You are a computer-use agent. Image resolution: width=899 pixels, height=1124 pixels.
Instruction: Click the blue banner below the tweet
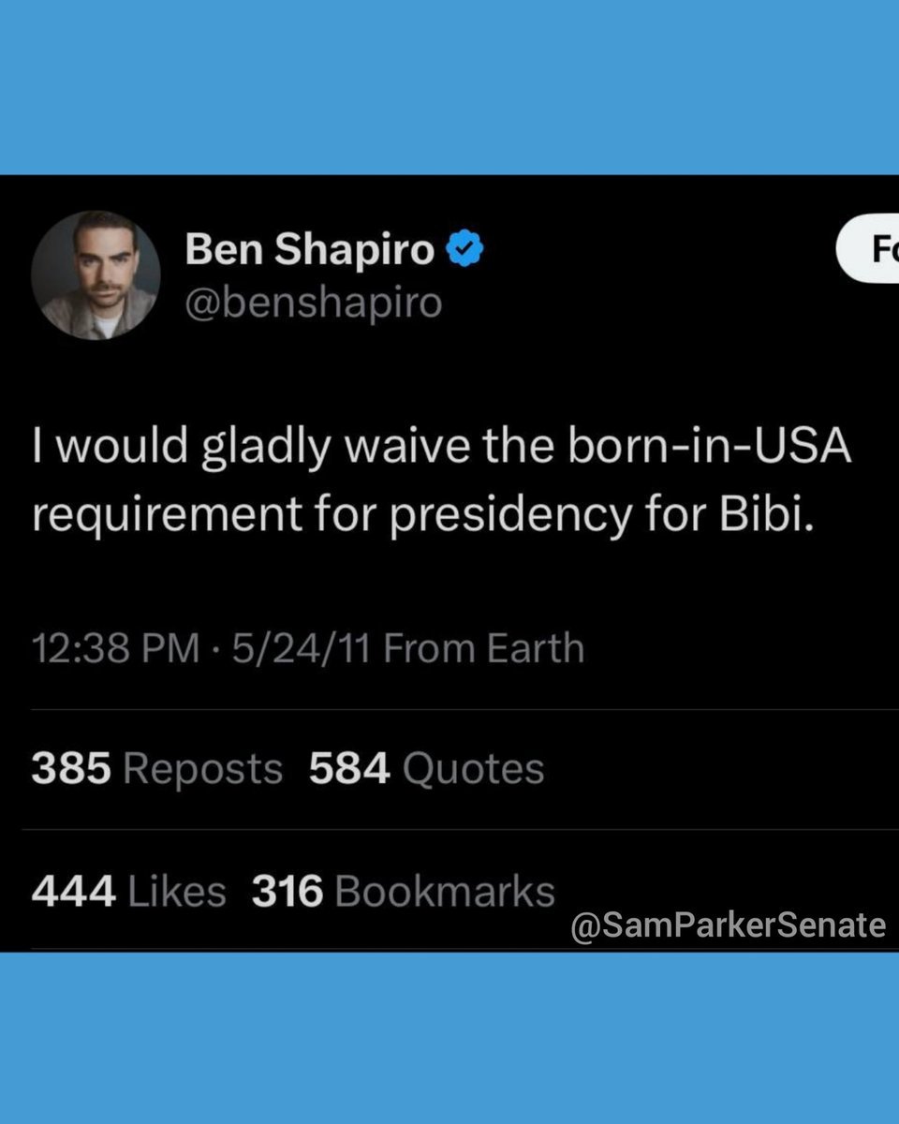[449, 1038]
